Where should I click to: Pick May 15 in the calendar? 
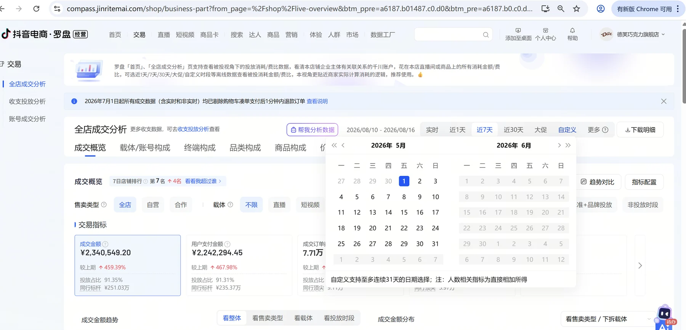[x=404, y=212]
